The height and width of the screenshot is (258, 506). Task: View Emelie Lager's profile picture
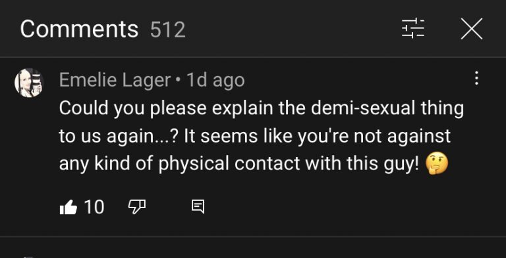tap(29, 83)
